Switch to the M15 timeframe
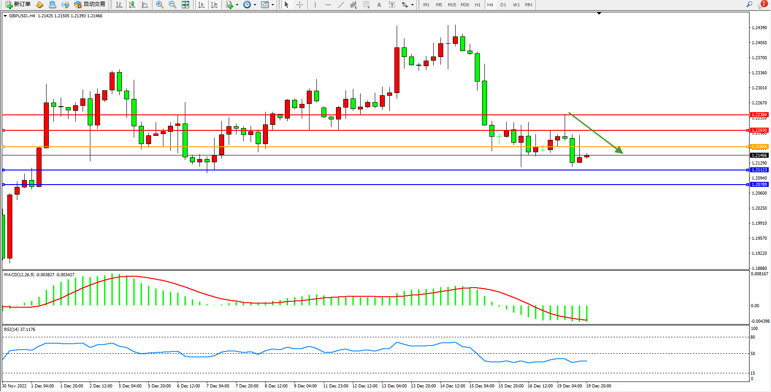Viewport: 771px width, 392px height. coord(452,5)
